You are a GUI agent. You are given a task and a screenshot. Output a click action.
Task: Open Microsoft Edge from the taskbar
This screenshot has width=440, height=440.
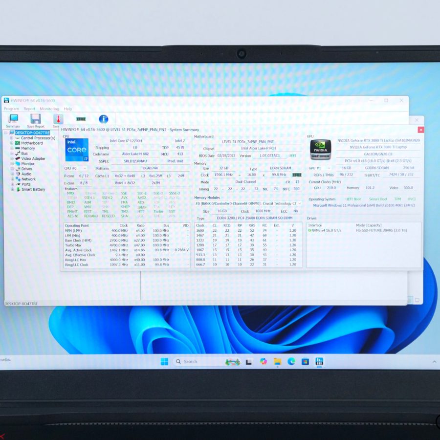point(291,361)
